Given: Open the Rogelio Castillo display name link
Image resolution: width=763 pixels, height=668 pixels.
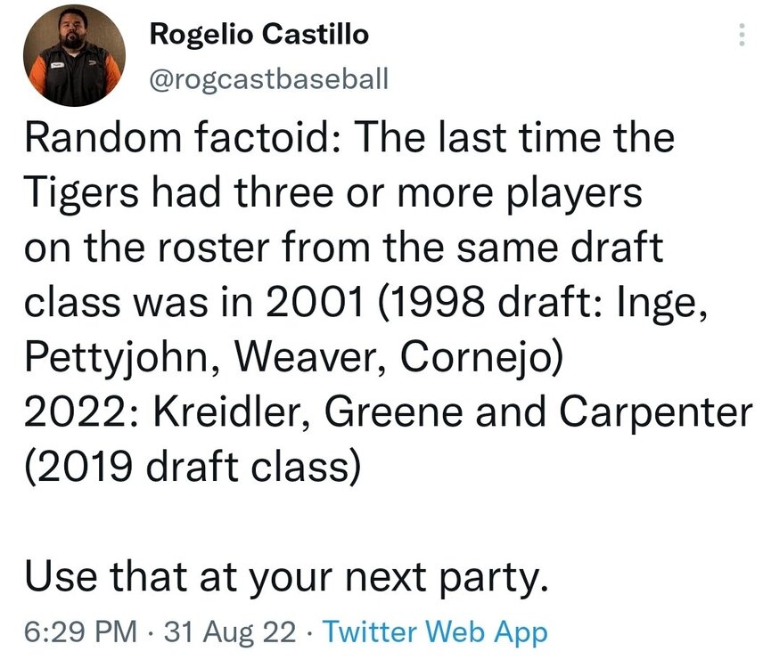Looking at the screenshot, I should [x=258, y=35].
